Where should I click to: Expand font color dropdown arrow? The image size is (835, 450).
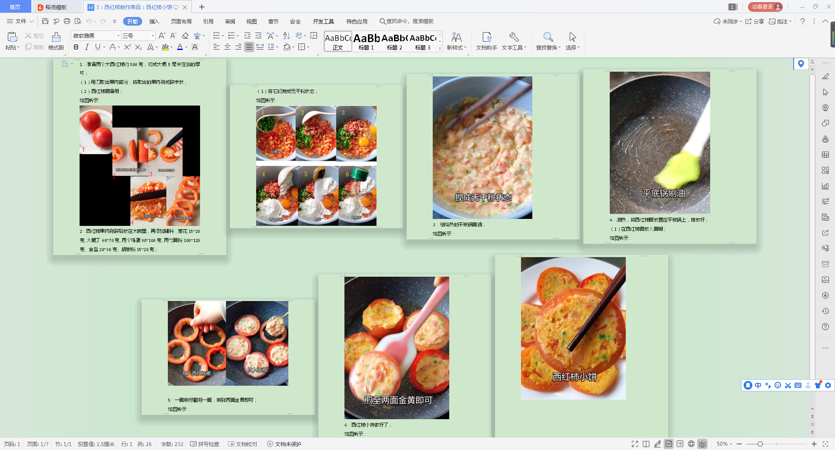tap(186, 47)
